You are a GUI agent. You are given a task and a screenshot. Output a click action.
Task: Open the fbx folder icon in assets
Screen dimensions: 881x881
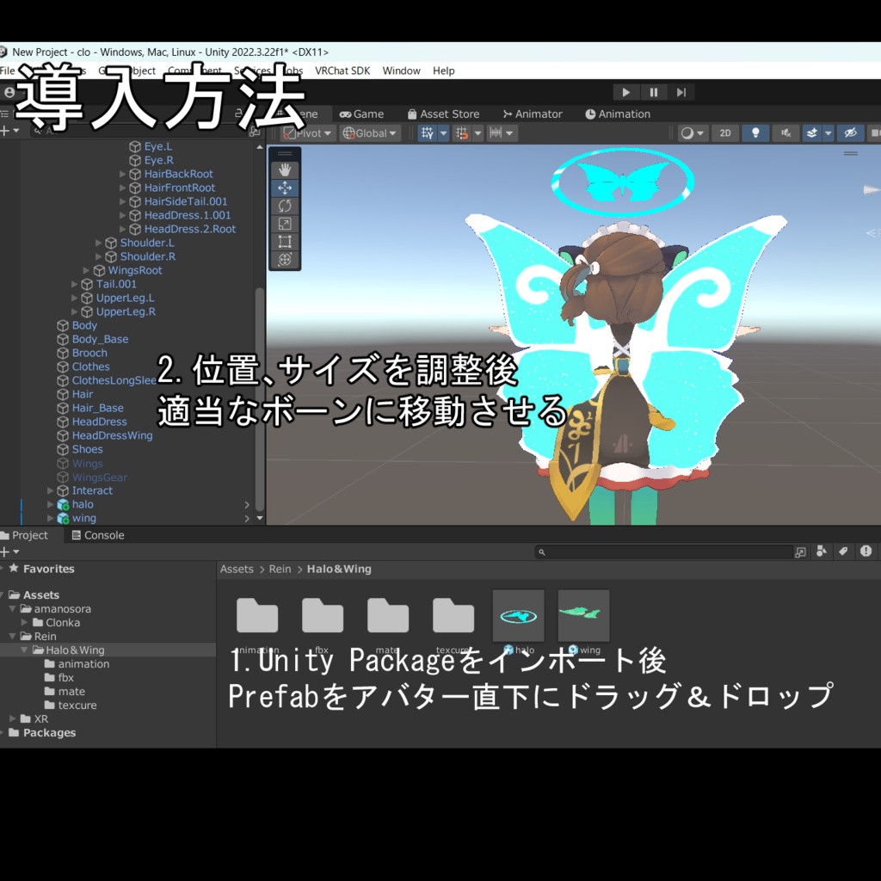(x=323, y=616)
